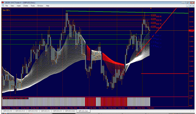
Task: Switch to the GBPUSD,M5 chart tab
Action: click(8, 111)
